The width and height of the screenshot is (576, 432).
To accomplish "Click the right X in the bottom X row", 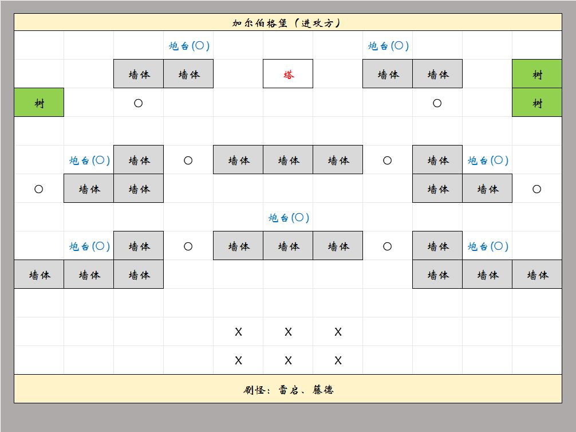I will click(x=338, y=360).
